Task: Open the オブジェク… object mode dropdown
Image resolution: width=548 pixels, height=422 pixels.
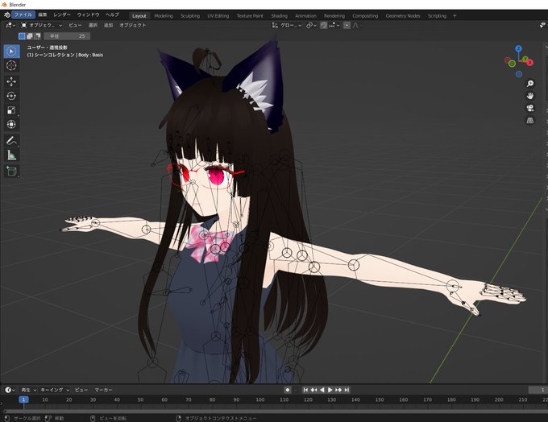Action: (42, 25)
